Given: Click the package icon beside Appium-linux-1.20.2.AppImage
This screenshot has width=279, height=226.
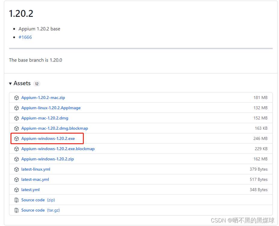Looking at the screenshot, I should tap(17, 108).
